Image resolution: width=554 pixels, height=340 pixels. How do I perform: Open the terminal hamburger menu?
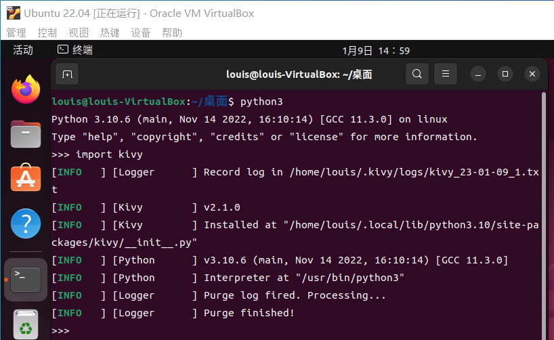click(x=444, y=74)
